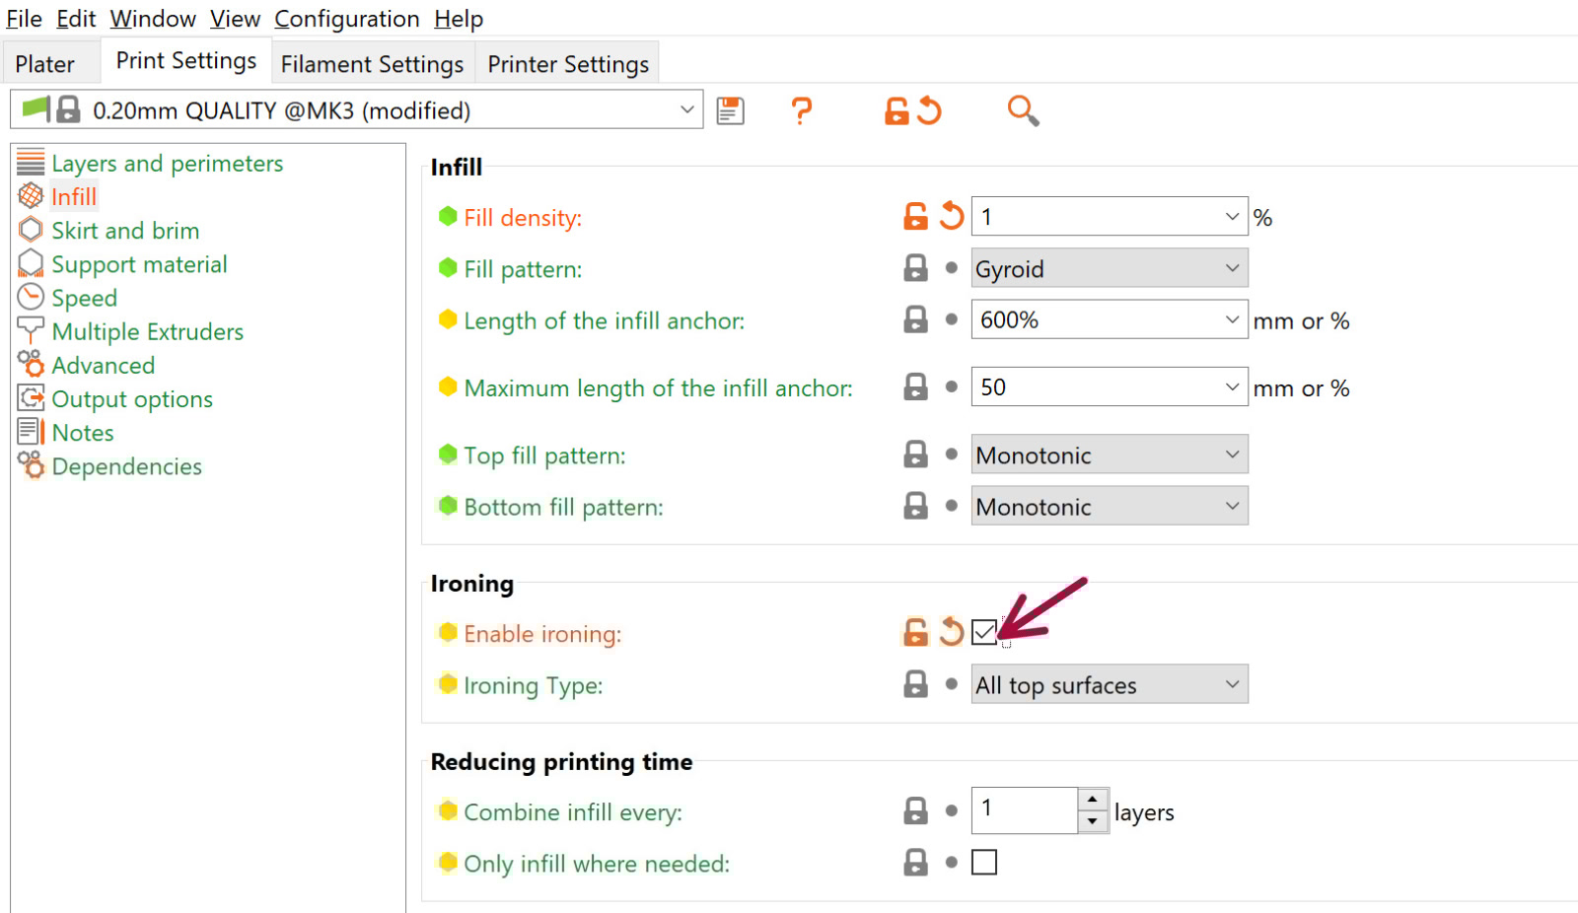This screenshot has height=913, width=1578.
Task: Open the Fill pattern Gyroid dropdown
Action: click(1109, 268)
